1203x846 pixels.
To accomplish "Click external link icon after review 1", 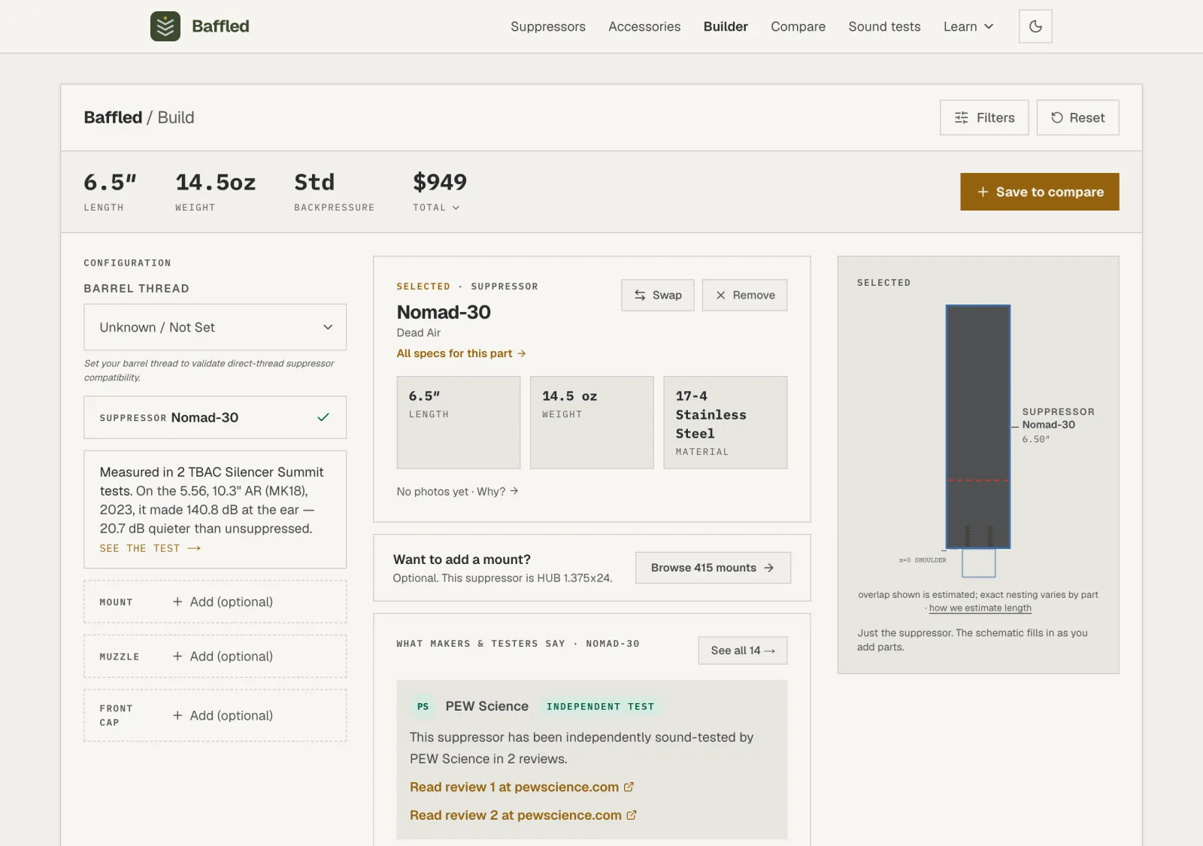I will 629,787.
